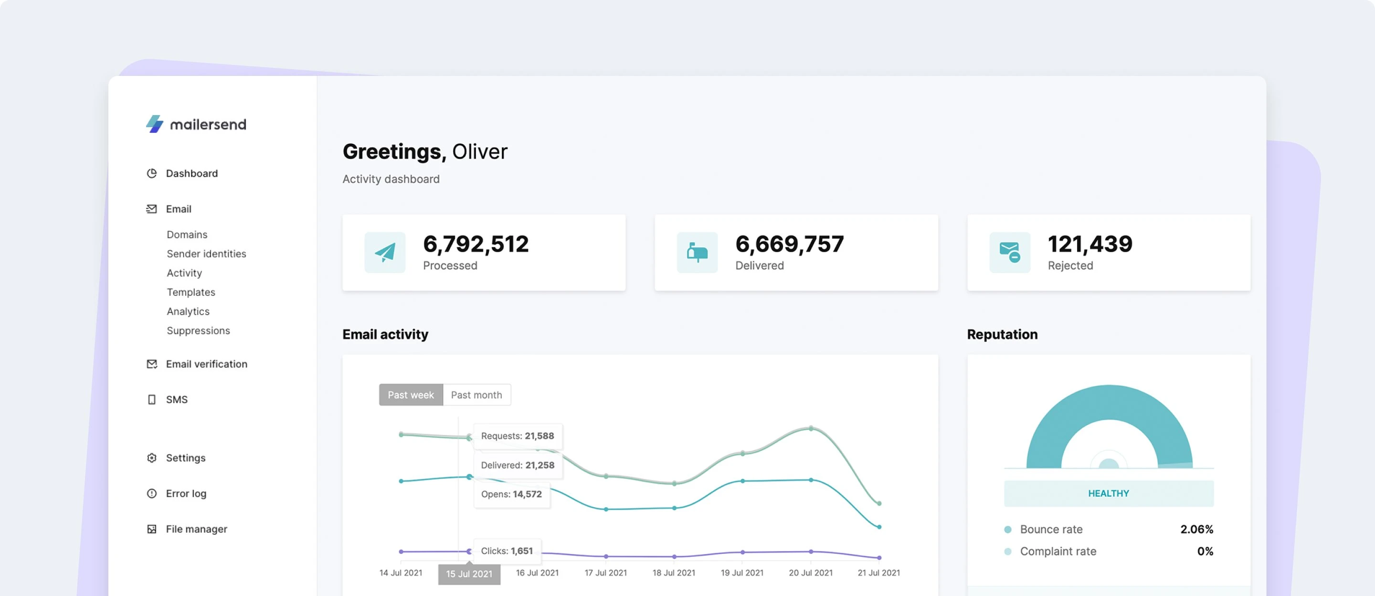Click the Delivered: 21,258 tooltip
Viewport: 1375px width, 596px height.
[x=518, y=465]
